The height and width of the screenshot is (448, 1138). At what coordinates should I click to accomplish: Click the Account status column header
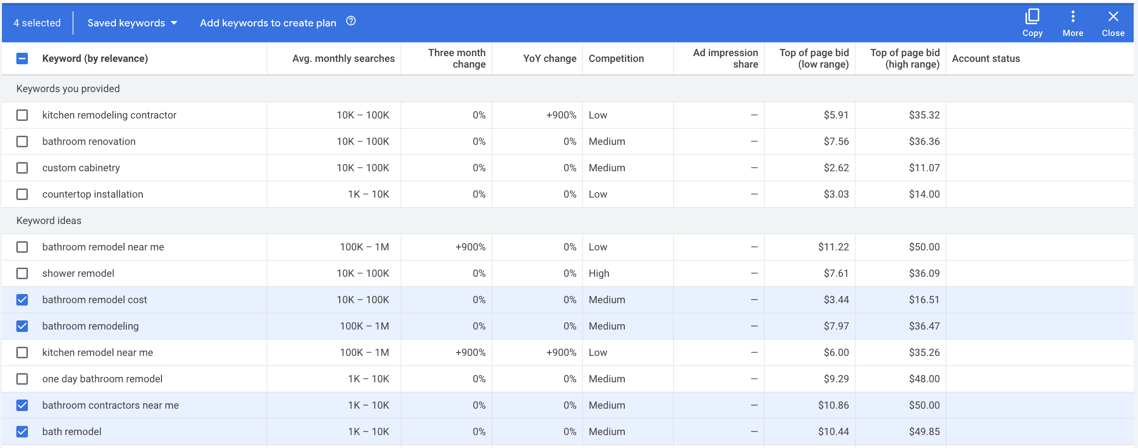(x=986, y=59)
